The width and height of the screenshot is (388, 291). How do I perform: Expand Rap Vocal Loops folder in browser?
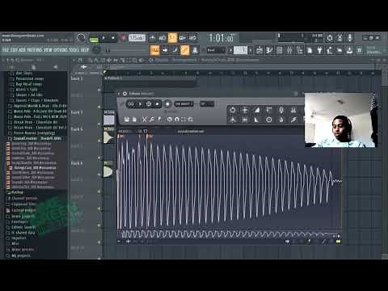point(28,84)
